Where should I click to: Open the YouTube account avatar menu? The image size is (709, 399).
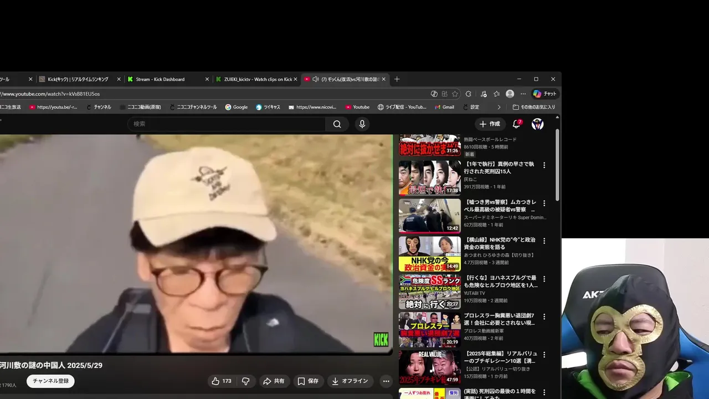[x=537, y=124]
